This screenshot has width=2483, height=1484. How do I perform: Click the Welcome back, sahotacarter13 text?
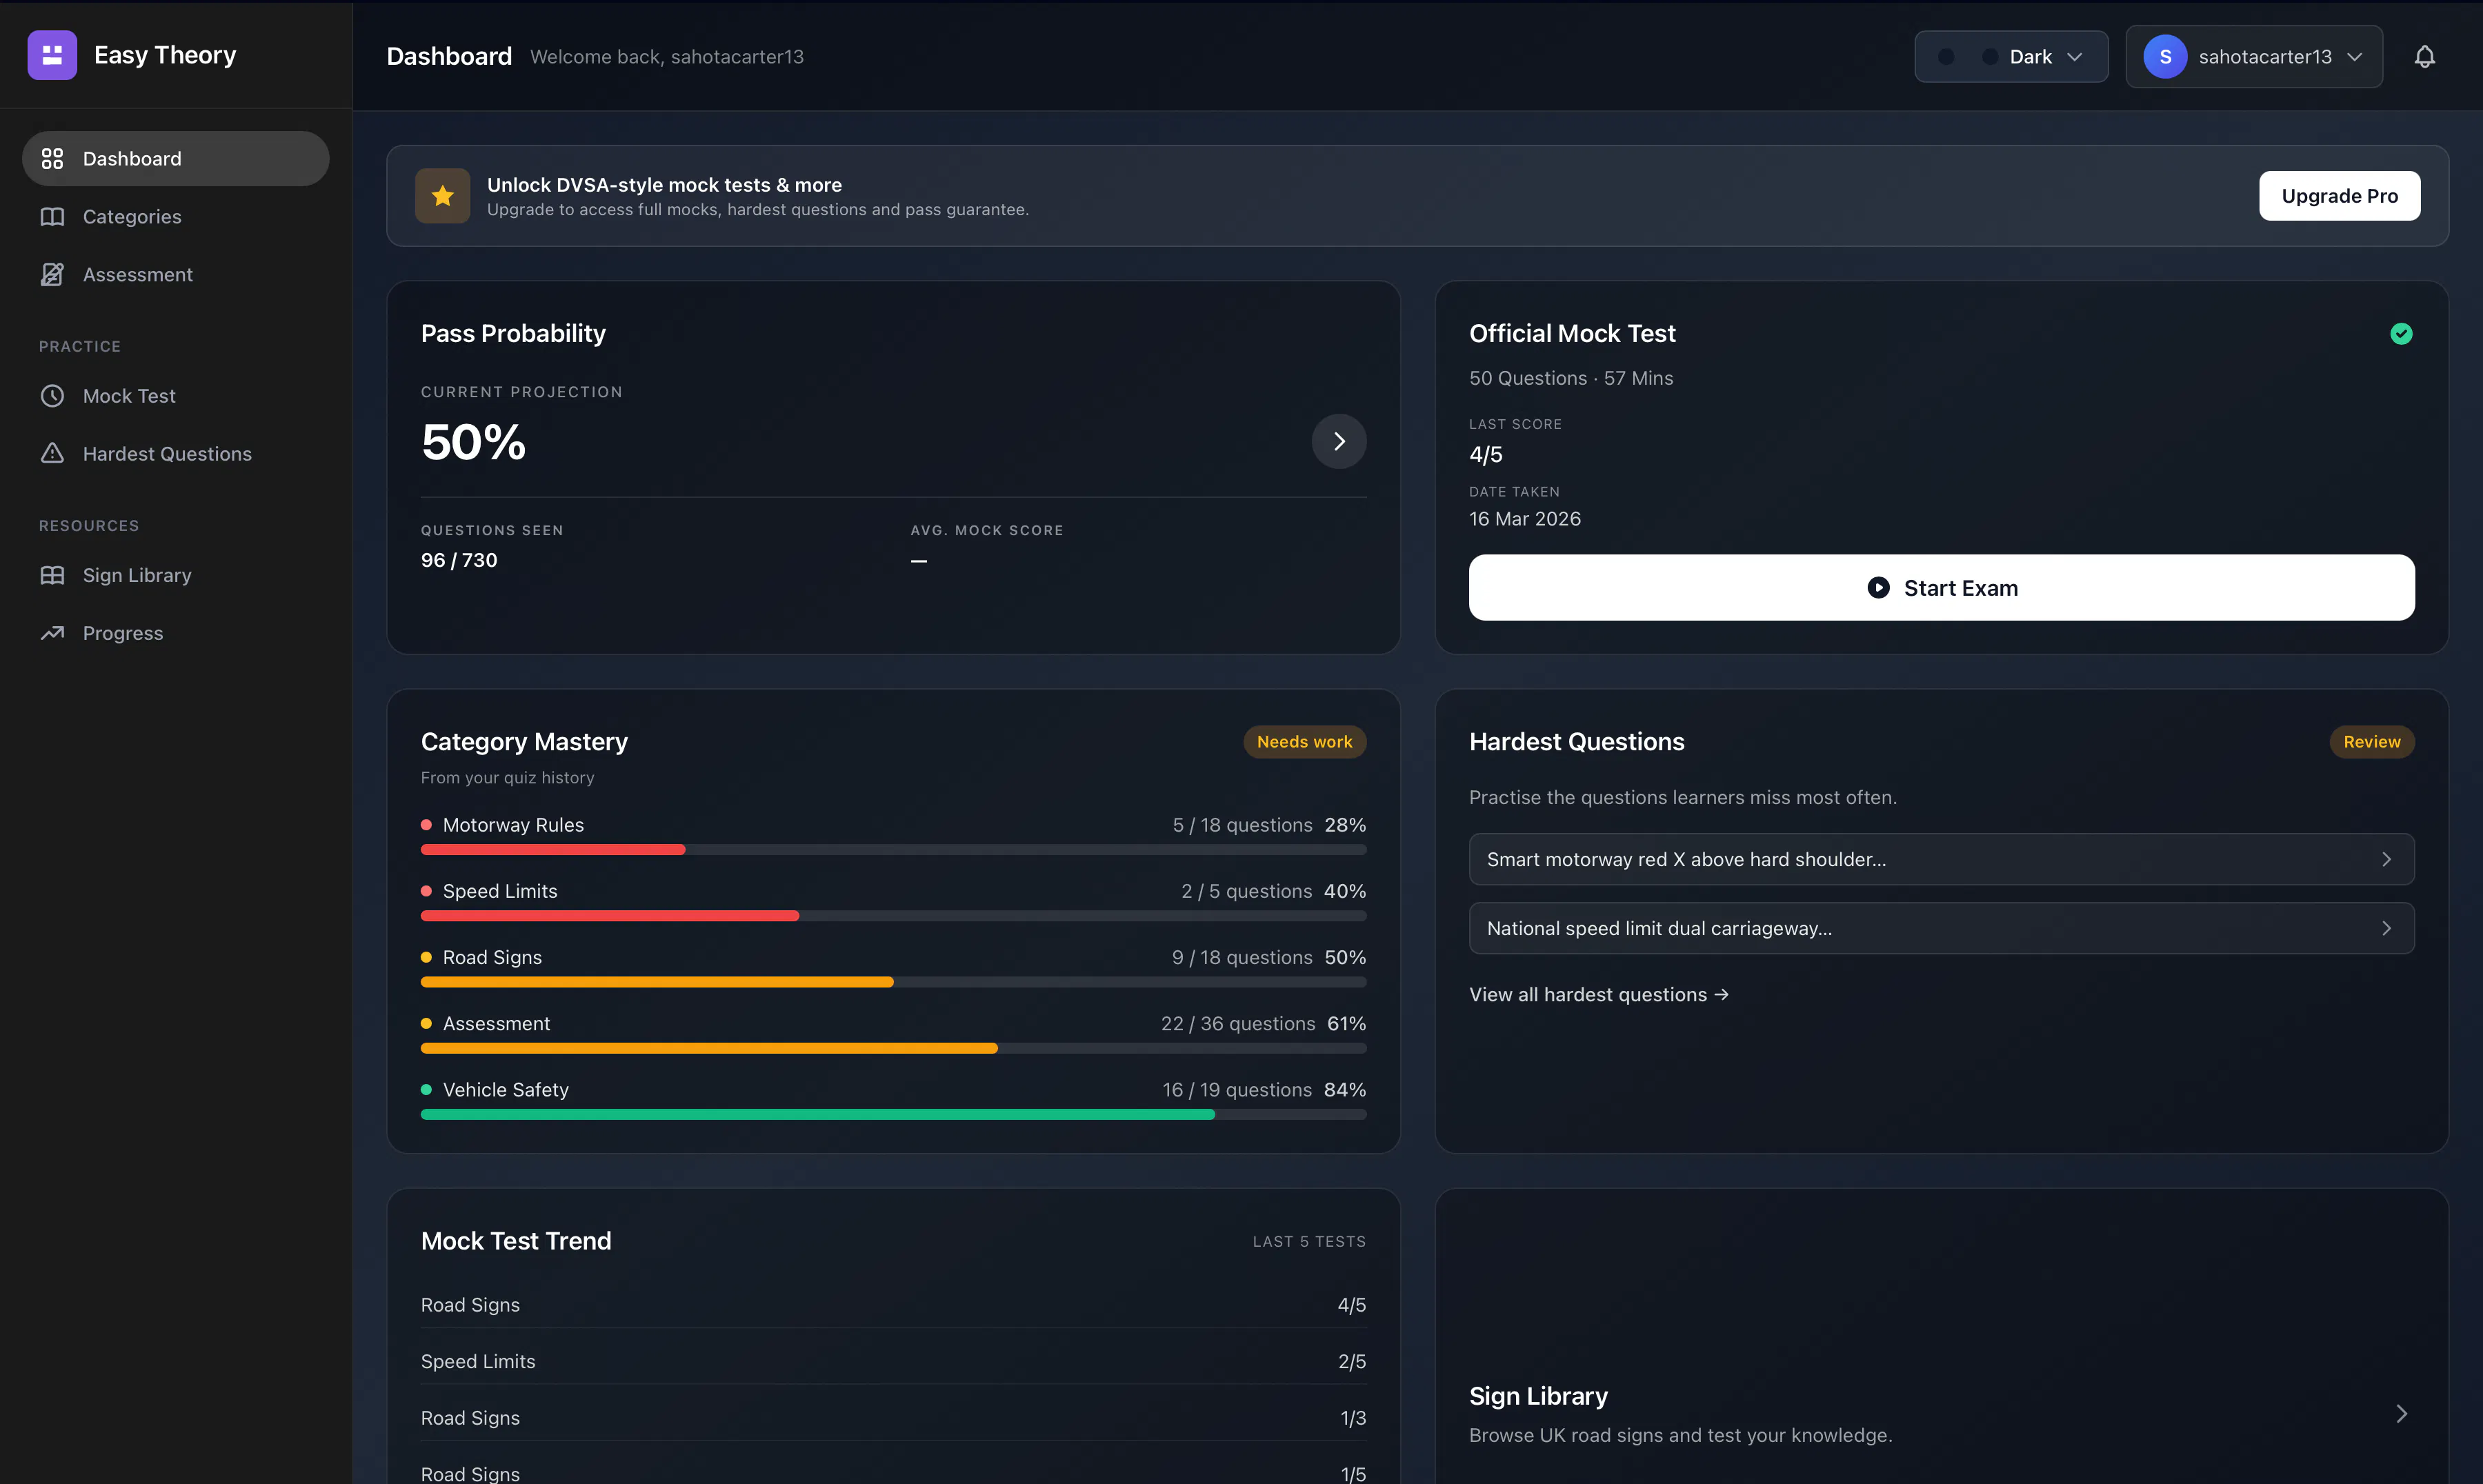(x=667, y=57)
